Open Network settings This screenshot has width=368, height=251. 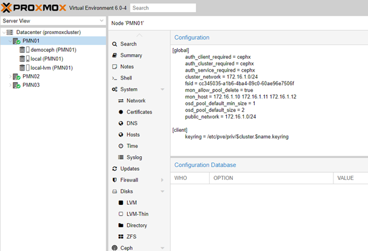136,101
